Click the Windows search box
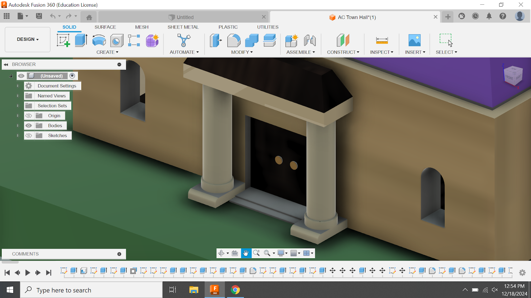The height and width of the screenshot is (298, 531). 92,290
